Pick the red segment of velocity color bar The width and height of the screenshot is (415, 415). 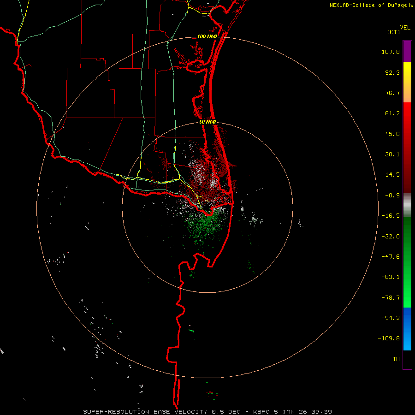pyautogui.click(x=407, y=148)
